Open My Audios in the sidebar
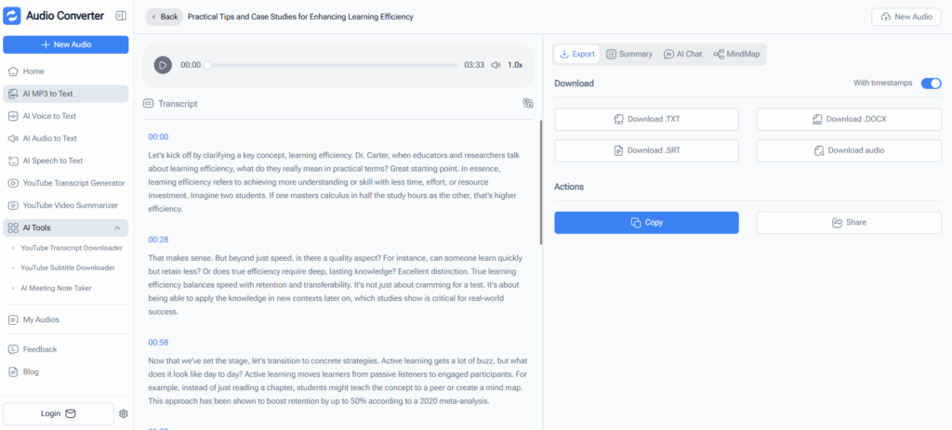This screenshot has width=952, height=430. [41, 319]
